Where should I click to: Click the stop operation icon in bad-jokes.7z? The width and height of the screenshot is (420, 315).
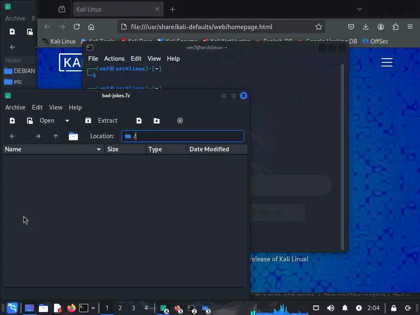tap(180, 121)
